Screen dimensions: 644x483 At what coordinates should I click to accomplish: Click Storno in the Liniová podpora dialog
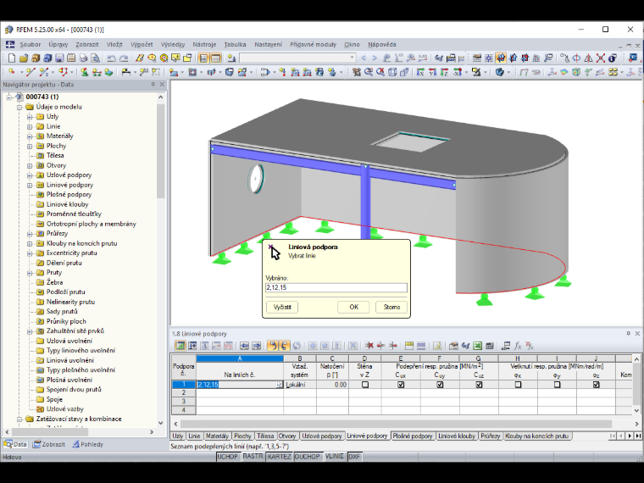(x=391, y=307)
